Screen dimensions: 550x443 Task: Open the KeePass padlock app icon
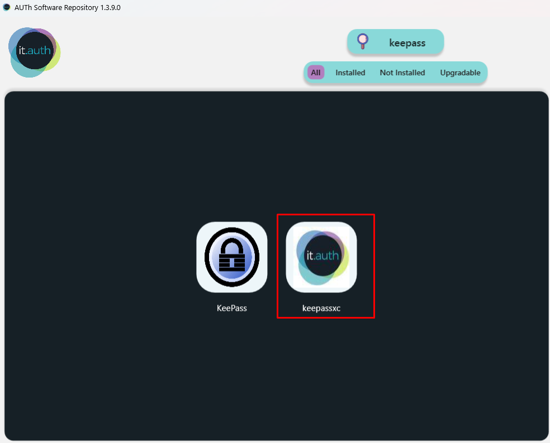tap(231, 257)
